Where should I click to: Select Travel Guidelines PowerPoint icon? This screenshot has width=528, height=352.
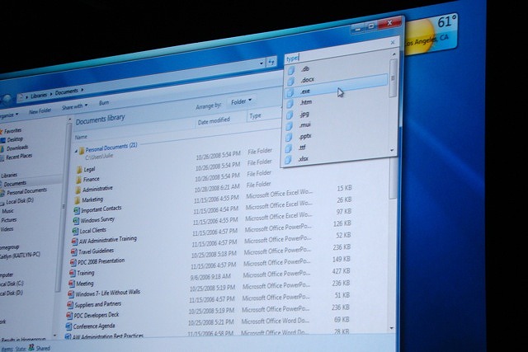pos(73,251)
